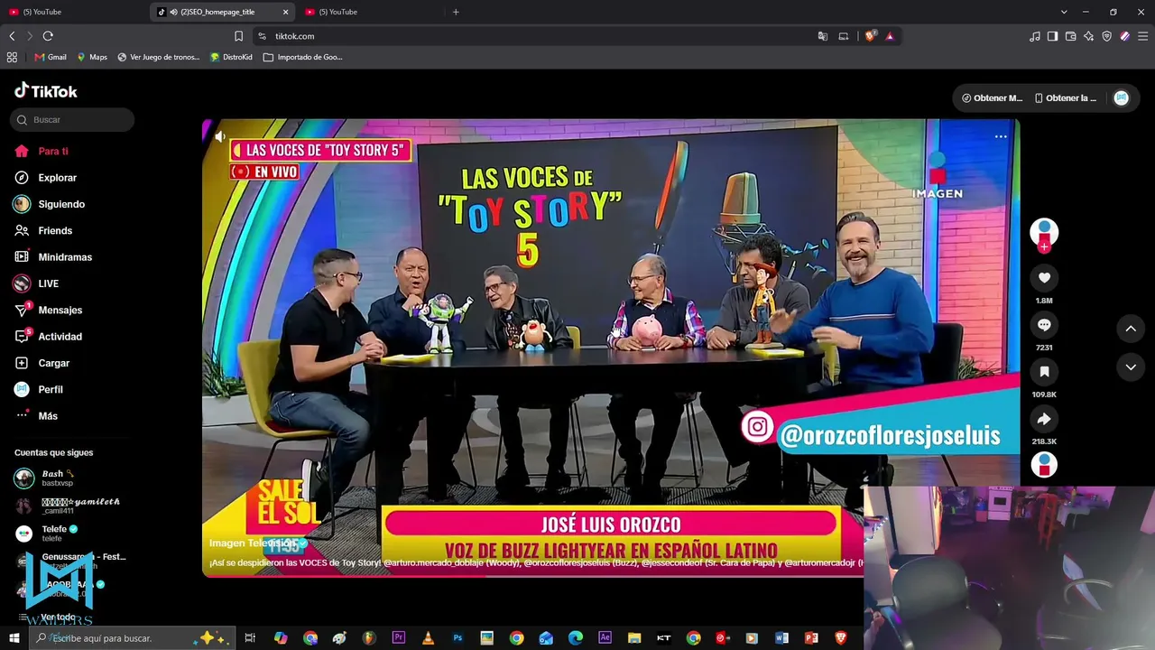This screenshot has height=650, width=1155.
Task: Open the profile avatar in the top right
Action: (1121, 98)
